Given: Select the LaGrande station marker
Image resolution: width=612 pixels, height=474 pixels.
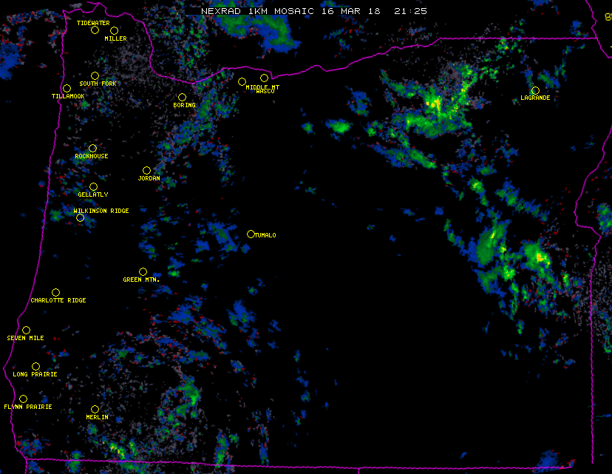Looking at the screenshot, I should (535, 91).
